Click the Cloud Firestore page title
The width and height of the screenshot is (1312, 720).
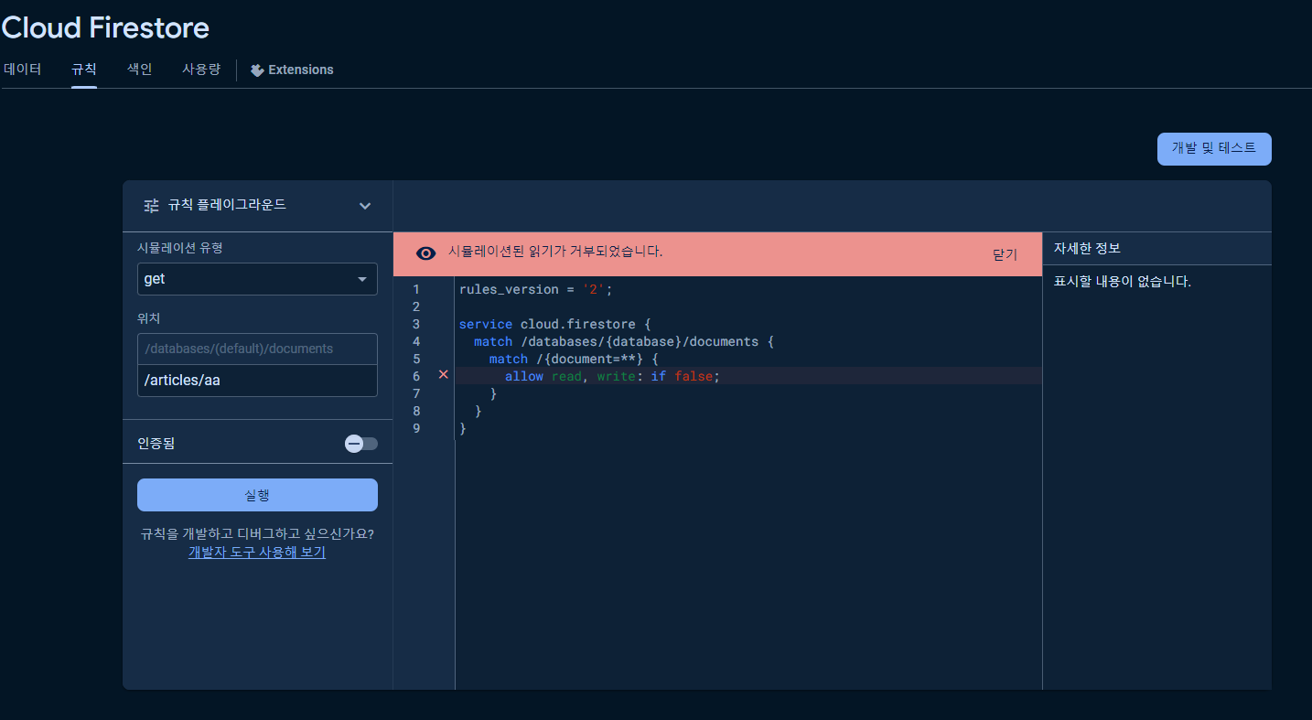coord(105,27)
